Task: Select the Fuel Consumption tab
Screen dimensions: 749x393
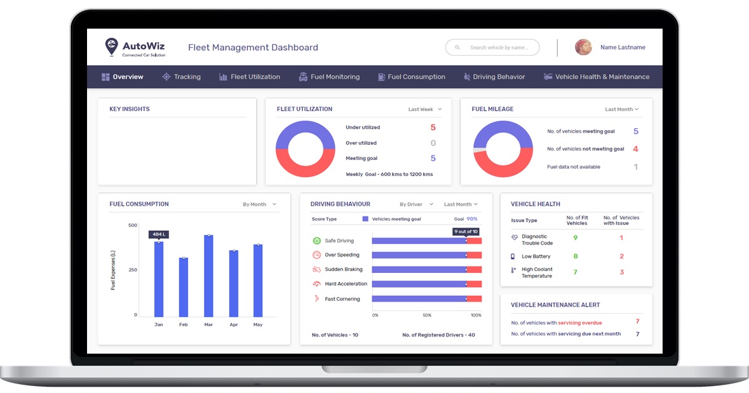Action: tap(412, 77)
